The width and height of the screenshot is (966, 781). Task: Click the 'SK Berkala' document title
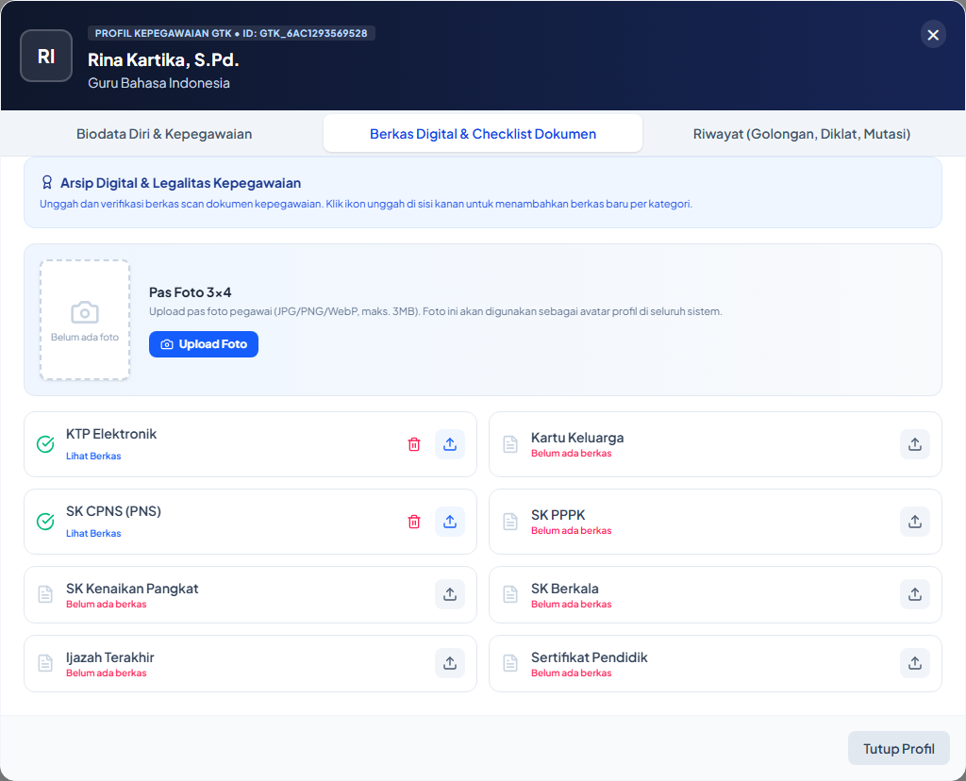click(x=565, y=589)
